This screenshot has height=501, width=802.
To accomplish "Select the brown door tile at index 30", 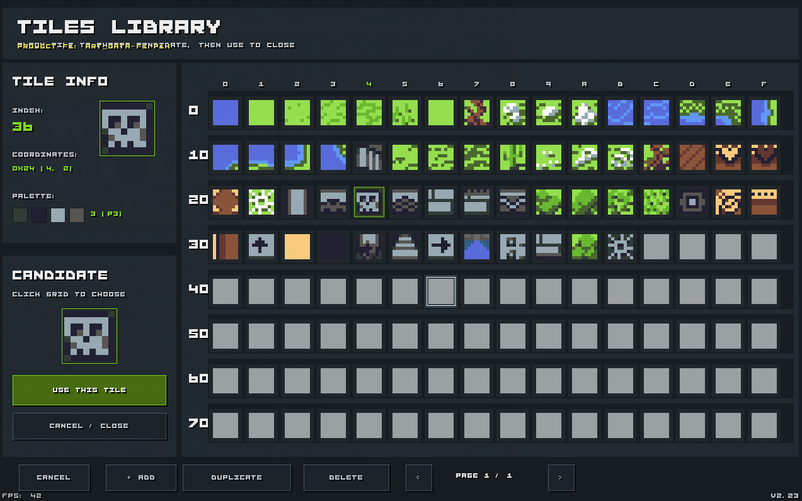I will tap(226, 247).
